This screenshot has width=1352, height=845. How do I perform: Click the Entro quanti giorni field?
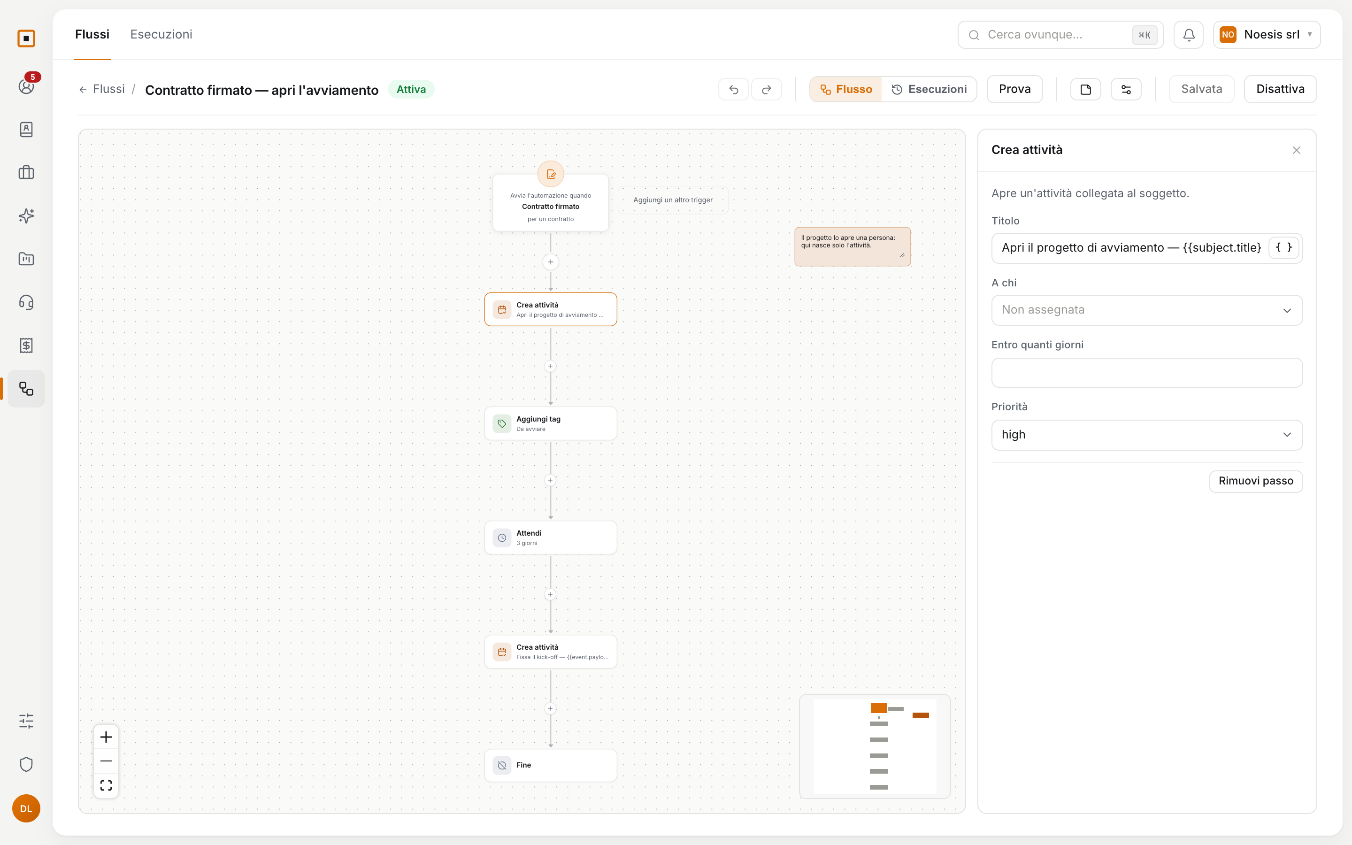click(x=1146, y=373)
